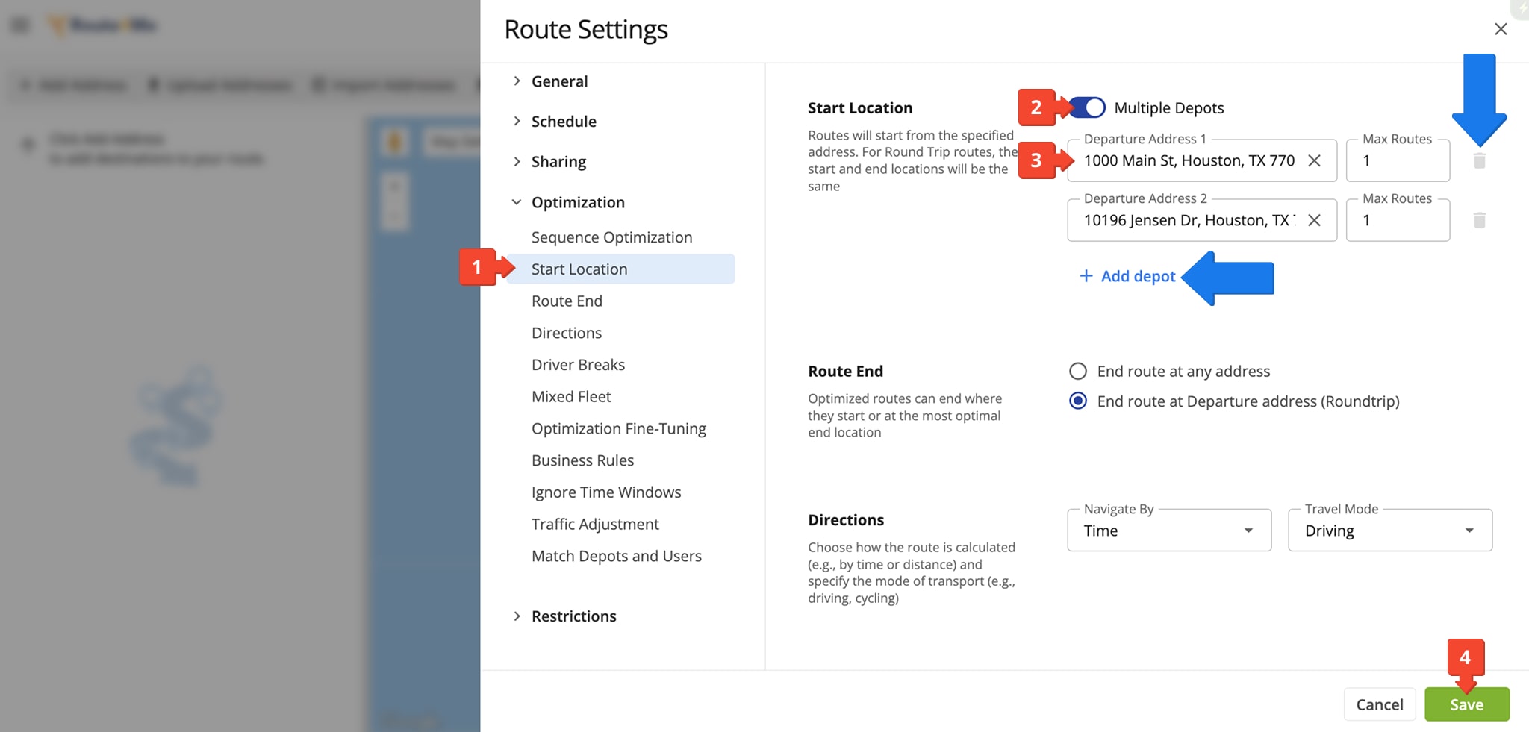Click Max Routes field for Address 1
Image resolution: width=1529 pixels, height=732 pixels.
[x=1398, y=160]
